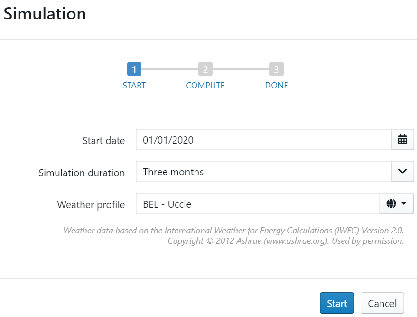The width and height of the screenshot is (417, 317).
Task: Click the step 3 number badge
Action: pyautogui.click(x=277, y=69)
